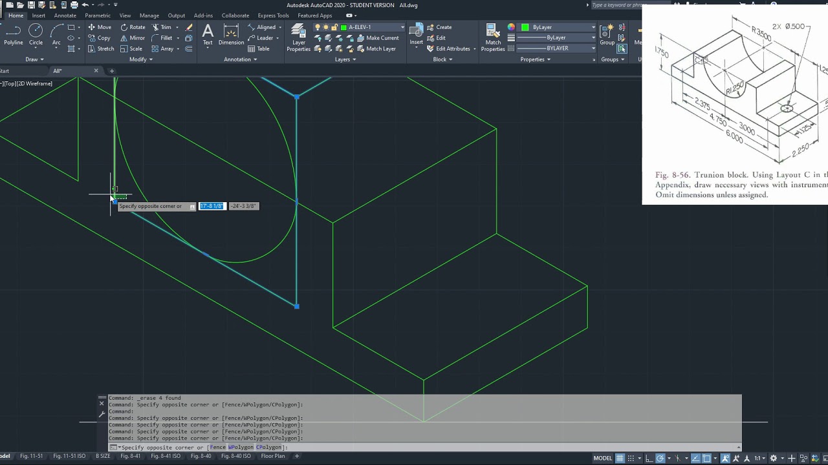Toggle isometric drafting in status bar

point(679,458)
